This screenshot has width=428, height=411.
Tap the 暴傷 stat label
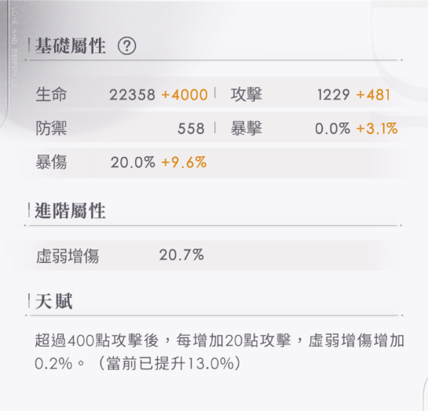tap(51, 162)
